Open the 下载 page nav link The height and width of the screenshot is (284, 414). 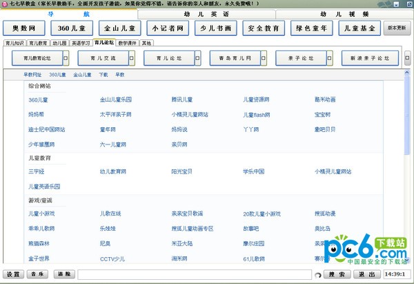pos(103,75)
